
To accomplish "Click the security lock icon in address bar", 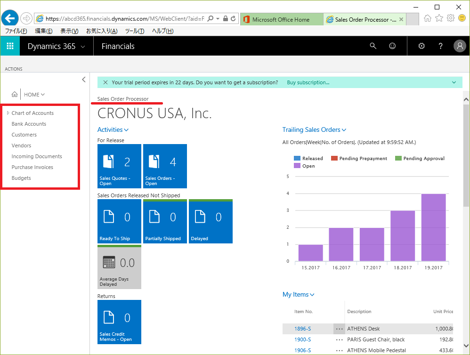I will [226, 18].
